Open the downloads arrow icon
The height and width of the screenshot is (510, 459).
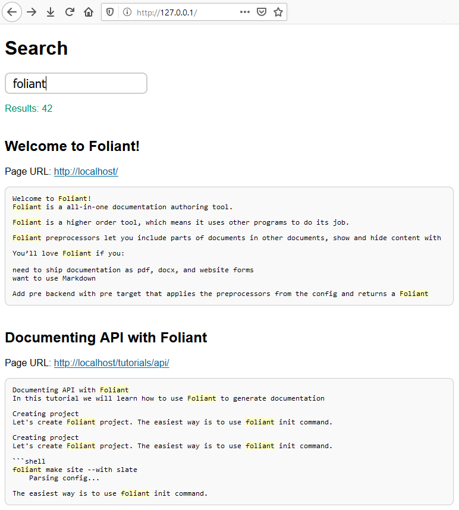[x=51, y=12]
